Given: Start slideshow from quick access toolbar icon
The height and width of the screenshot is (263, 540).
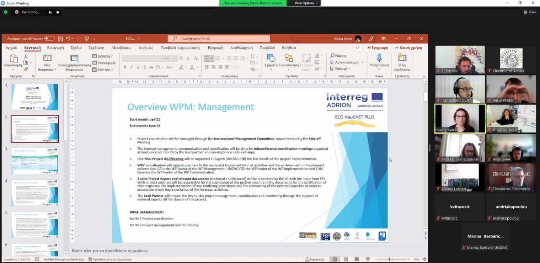Looking at the screenshot, I should (87, 39).
